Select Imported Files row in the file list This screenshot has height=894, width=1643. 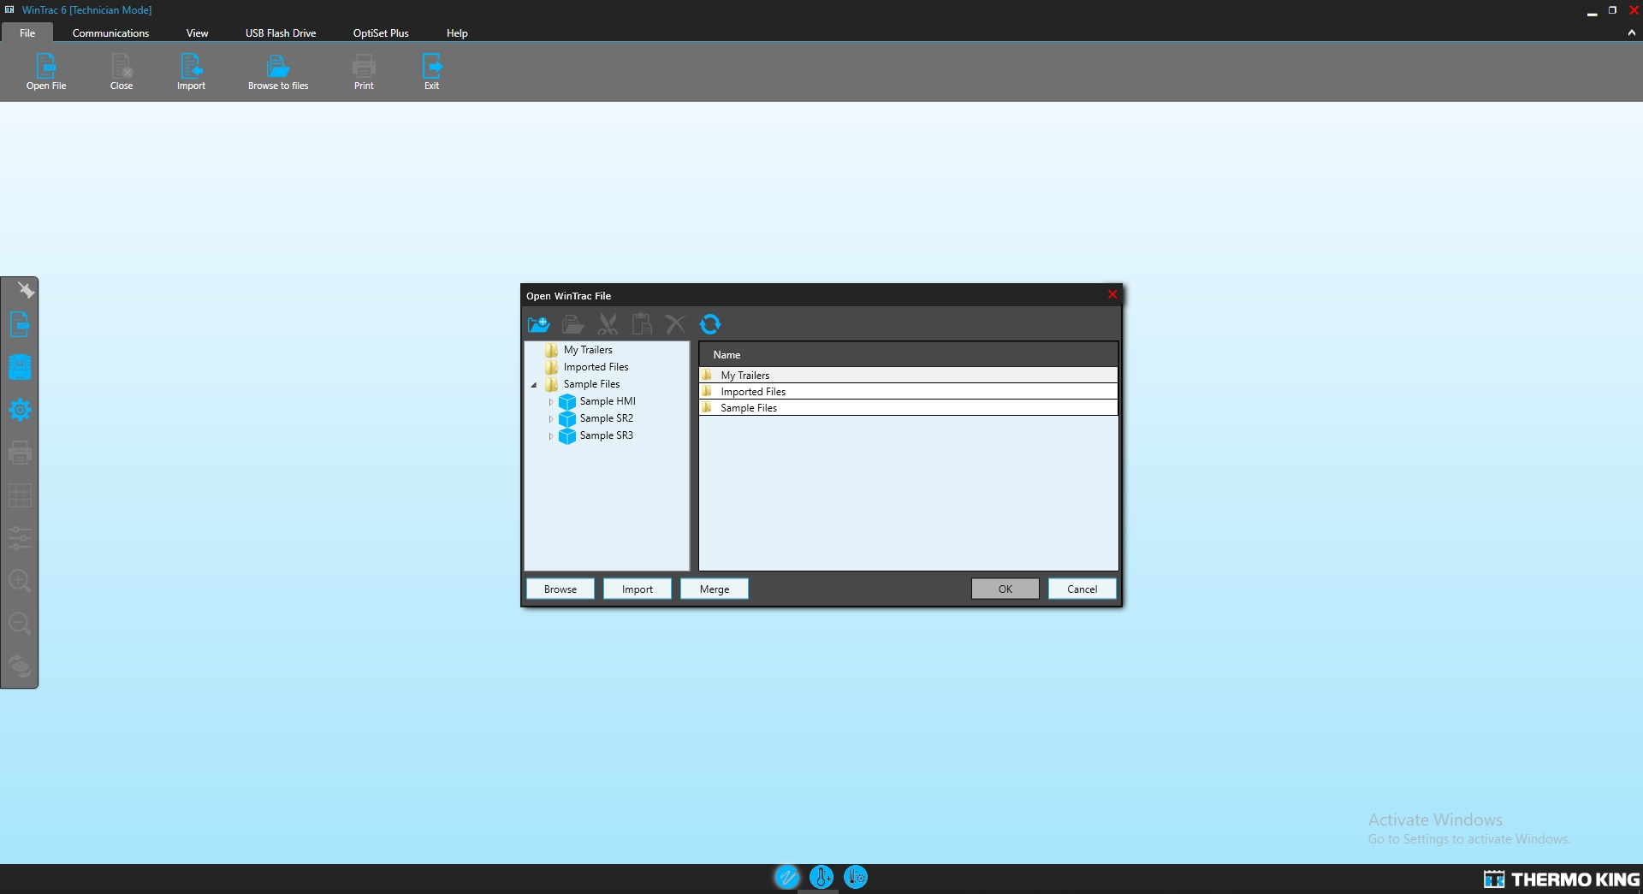[908, 391]
